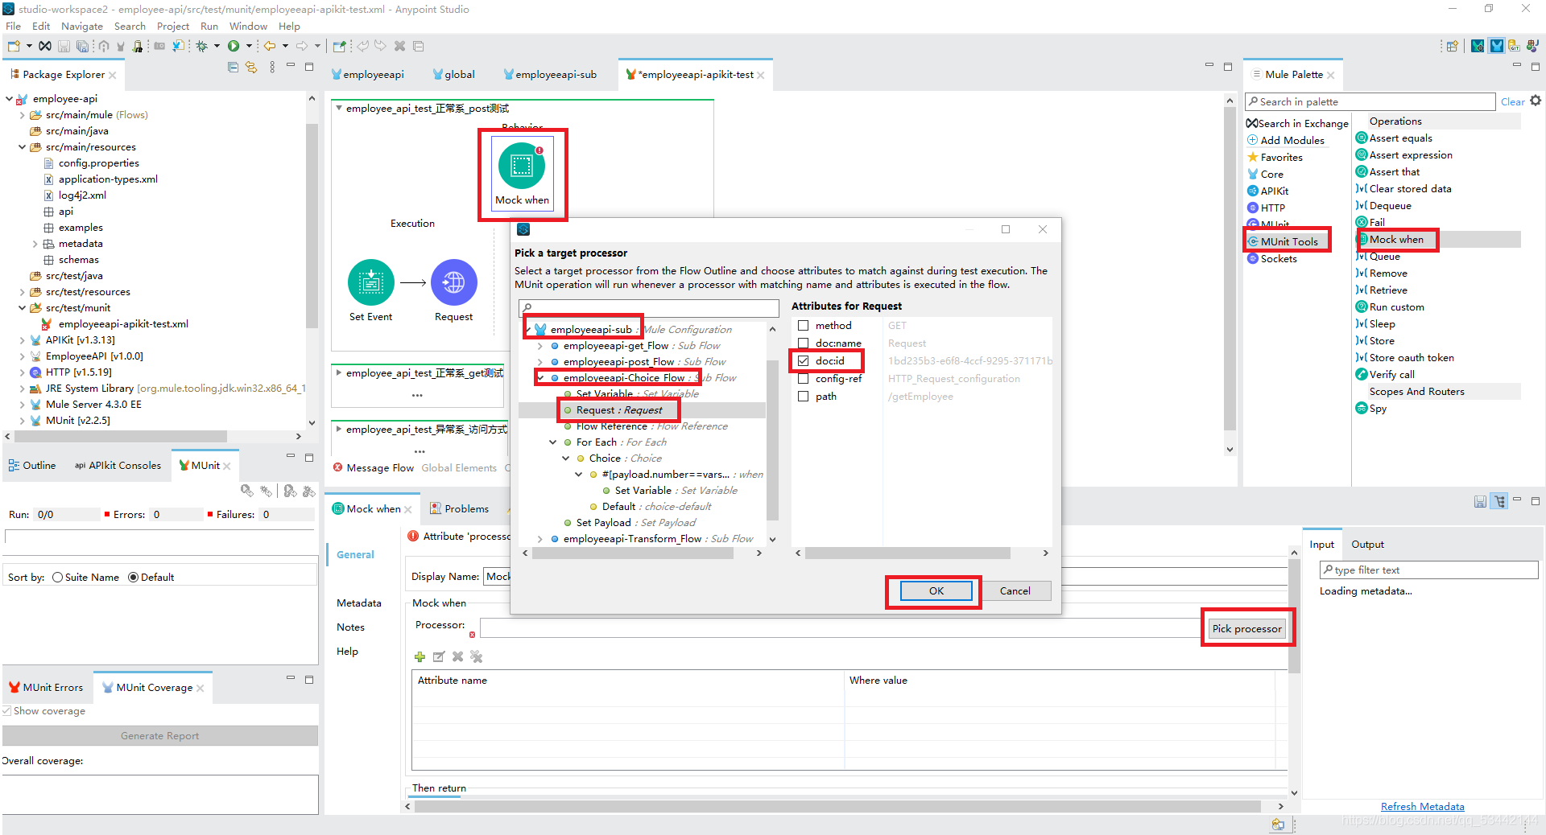Click Collapse All icon in Package Explorer
1546x835 pixels.
(x=233, y=68)
